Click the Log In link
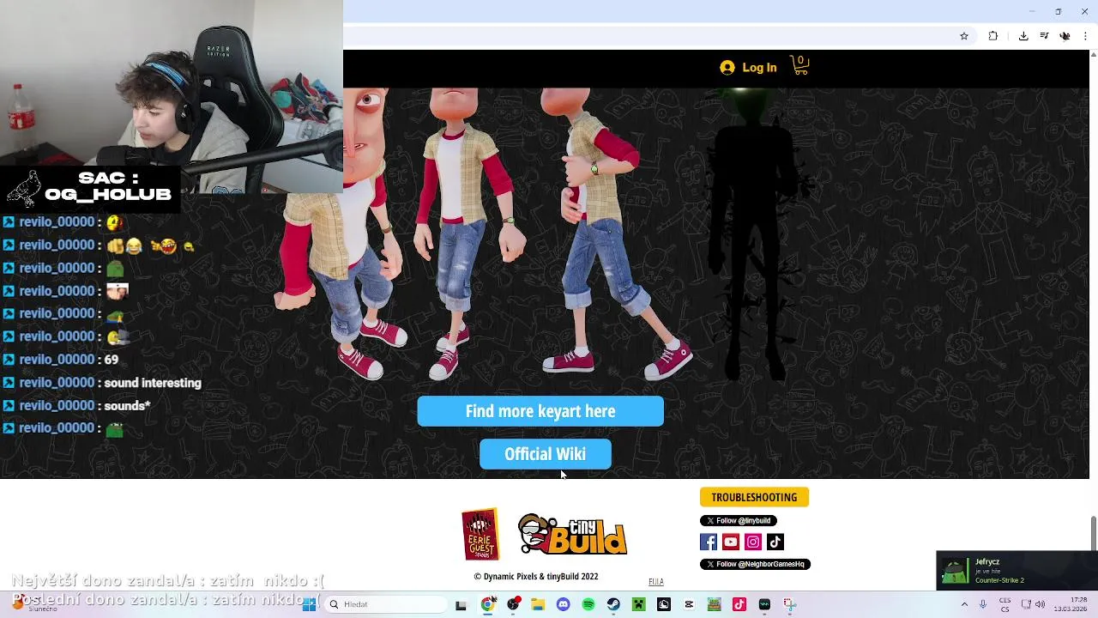 [759, 68]
